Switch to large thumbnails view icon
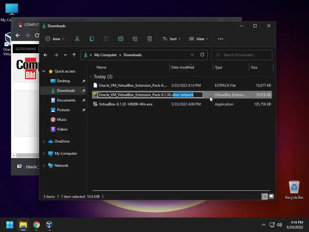309x232 pixels. [x=271, y=196]
